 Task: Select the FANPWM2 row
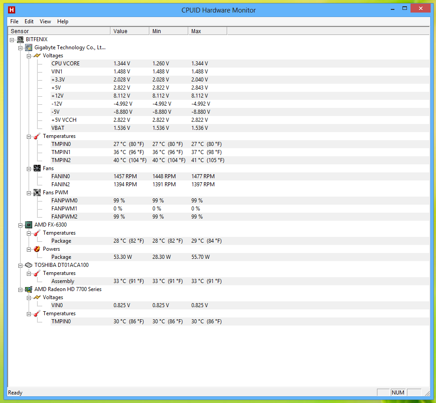[x=240, y=217]
